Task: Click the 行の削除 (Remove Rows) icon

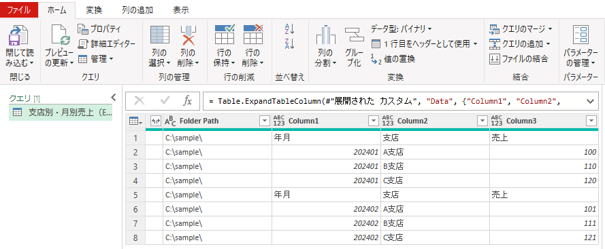Action: pos(253,35)
